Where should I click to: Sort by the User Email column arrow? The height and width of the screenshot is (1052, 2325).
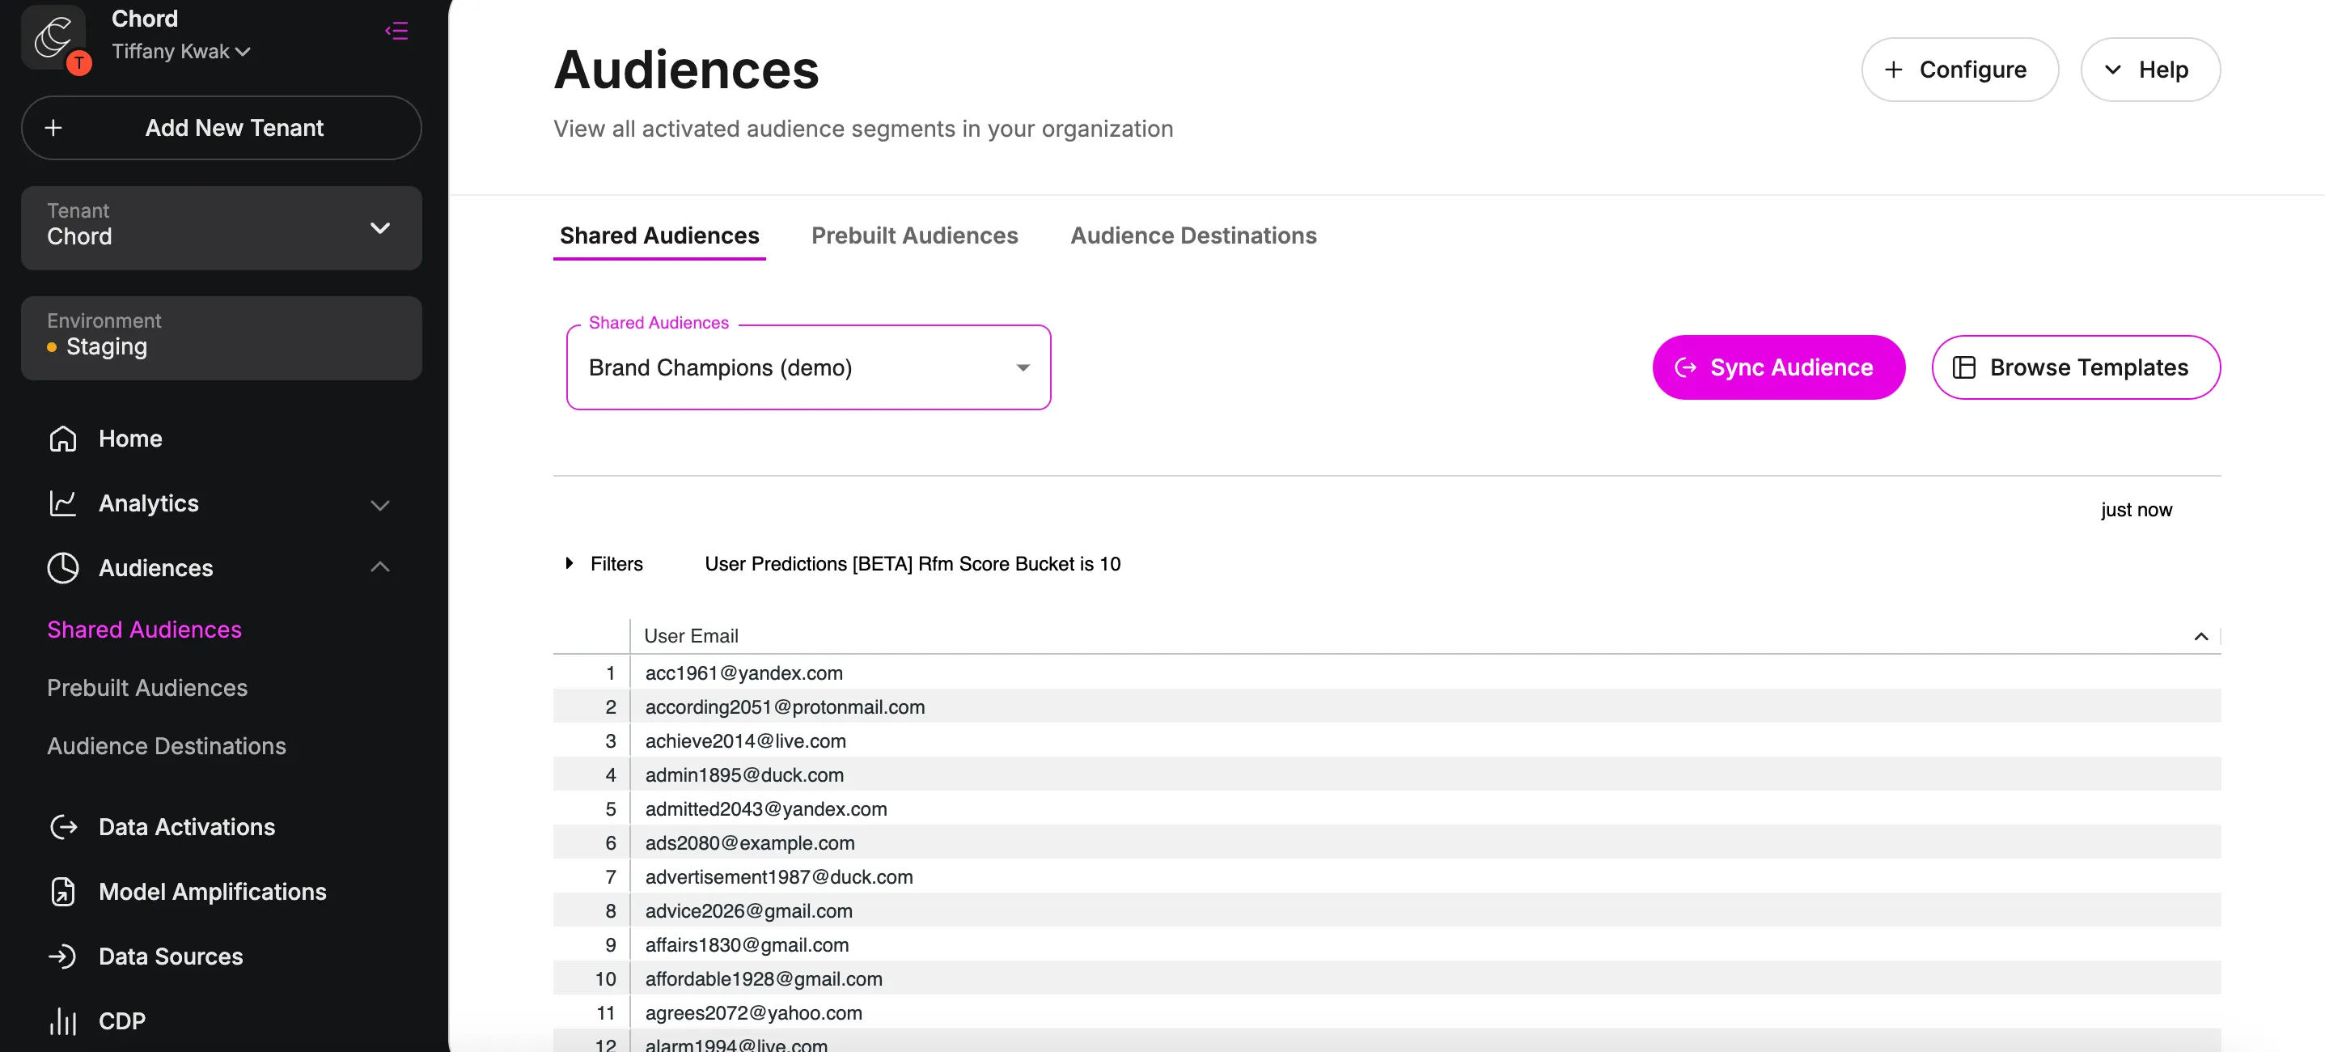click(2200, 637)
